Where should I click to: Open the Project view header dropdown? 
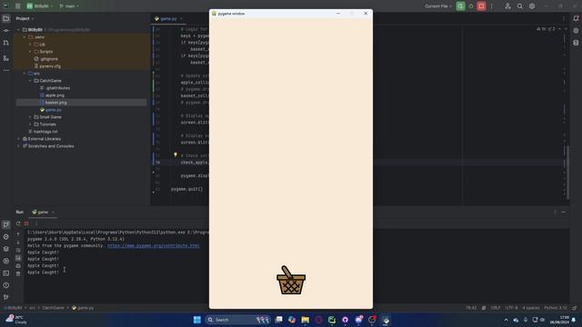[25, 18]
